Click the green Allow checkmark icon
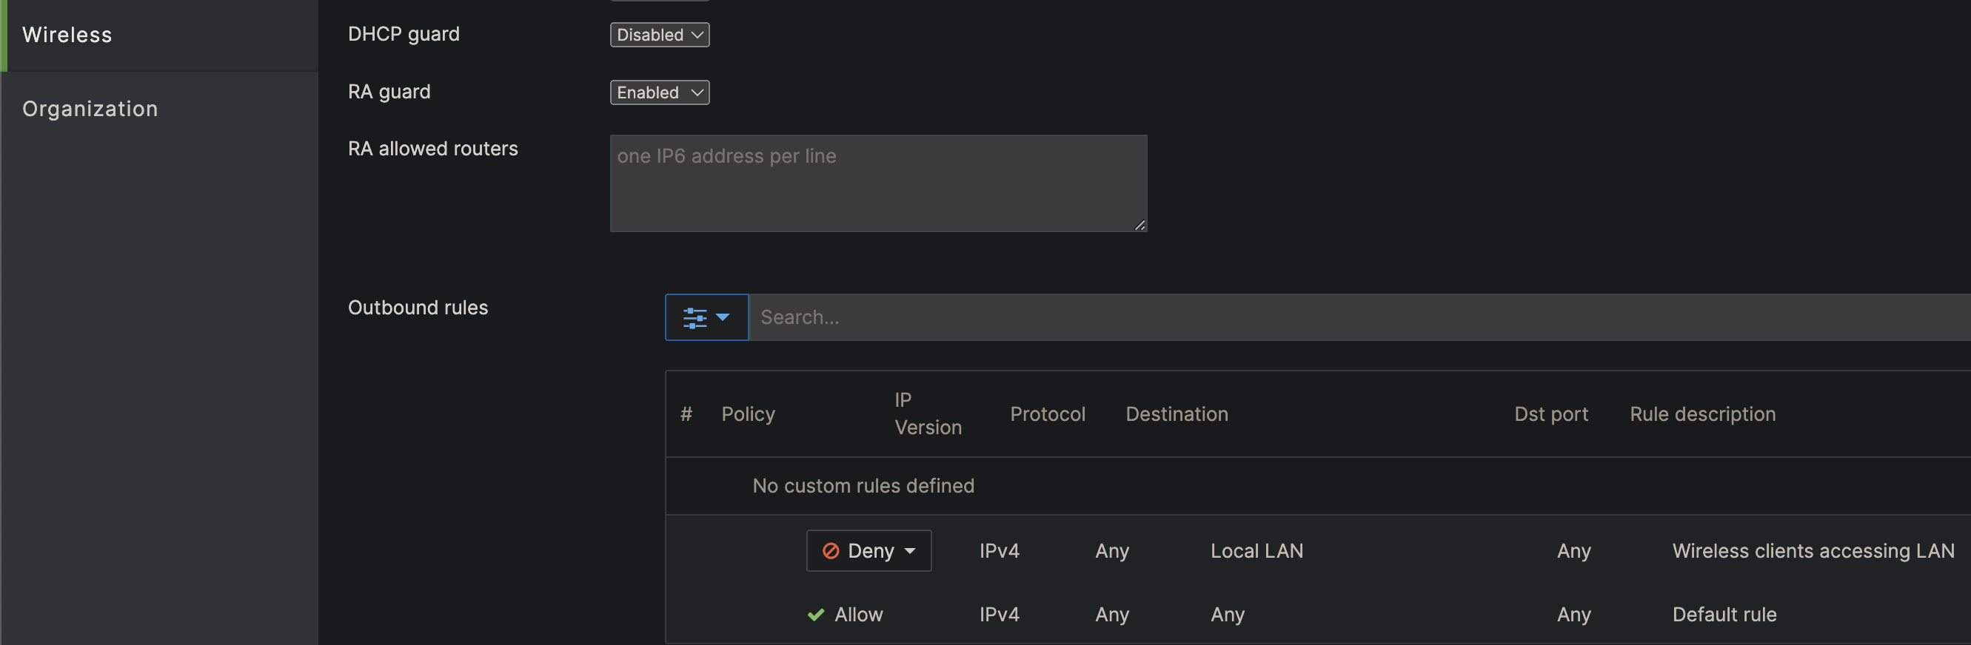The width and height of the screenshot is (1971, 645). pyautogui.click(x=816, y=615)
